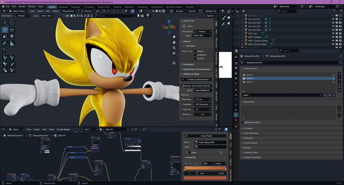The image size is (344, 185).
Task: Switch to the Shading workspace tab
Action: 117,7
